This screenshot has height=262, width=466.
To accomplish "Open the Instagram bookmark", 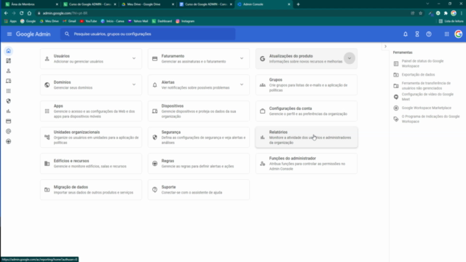I will [185, 21].
